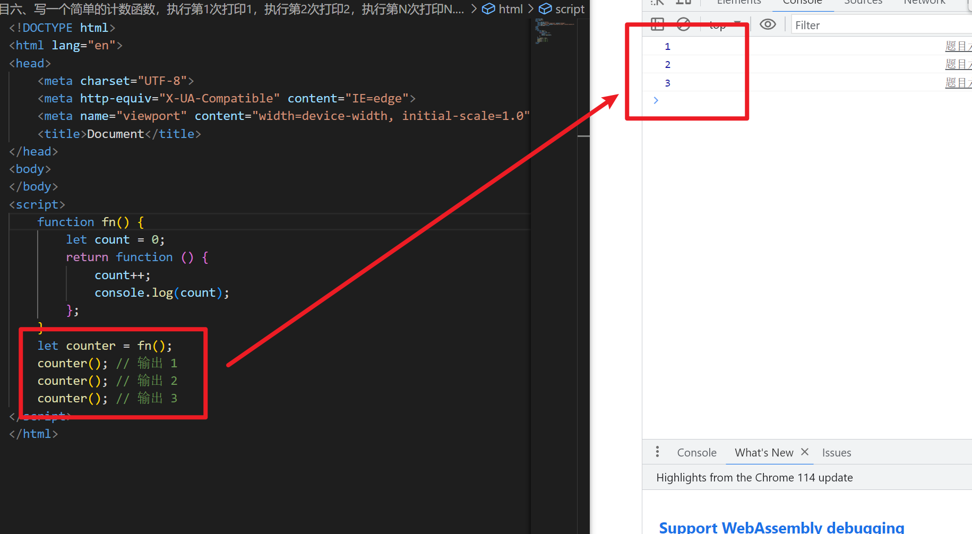Click the console prompt chevron
The height and width of the screenshot is (534, 972).
point(656,100)
